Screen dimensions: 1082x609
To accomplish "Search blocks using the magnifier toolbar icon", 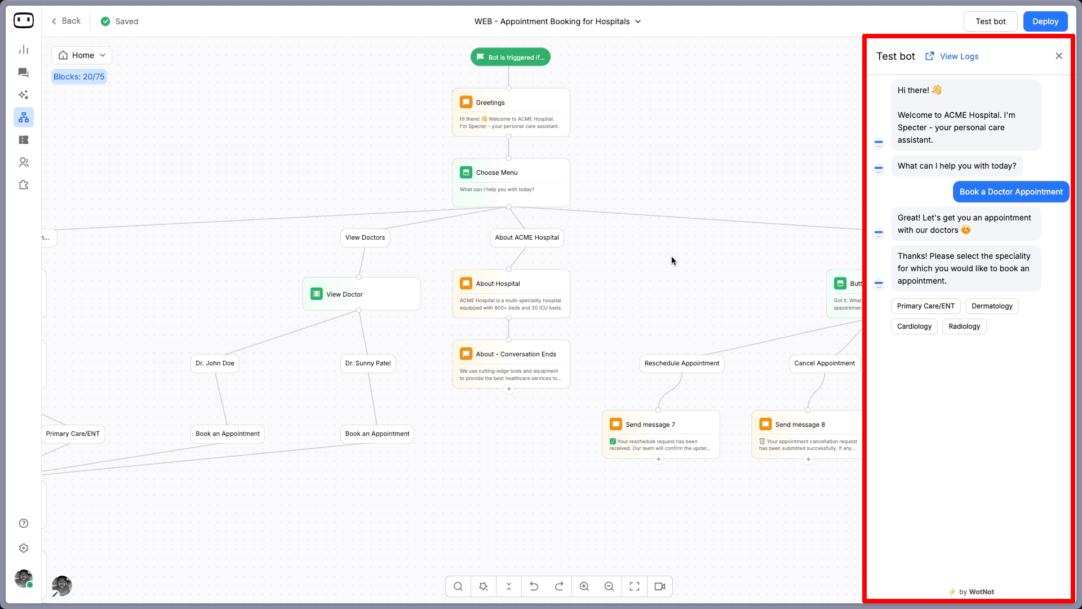I will 458,586.
